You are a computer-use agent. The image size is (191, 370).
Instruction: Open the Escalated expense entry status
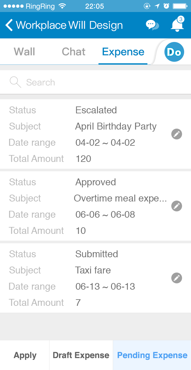pyautogui.click(x=96, y=110)
